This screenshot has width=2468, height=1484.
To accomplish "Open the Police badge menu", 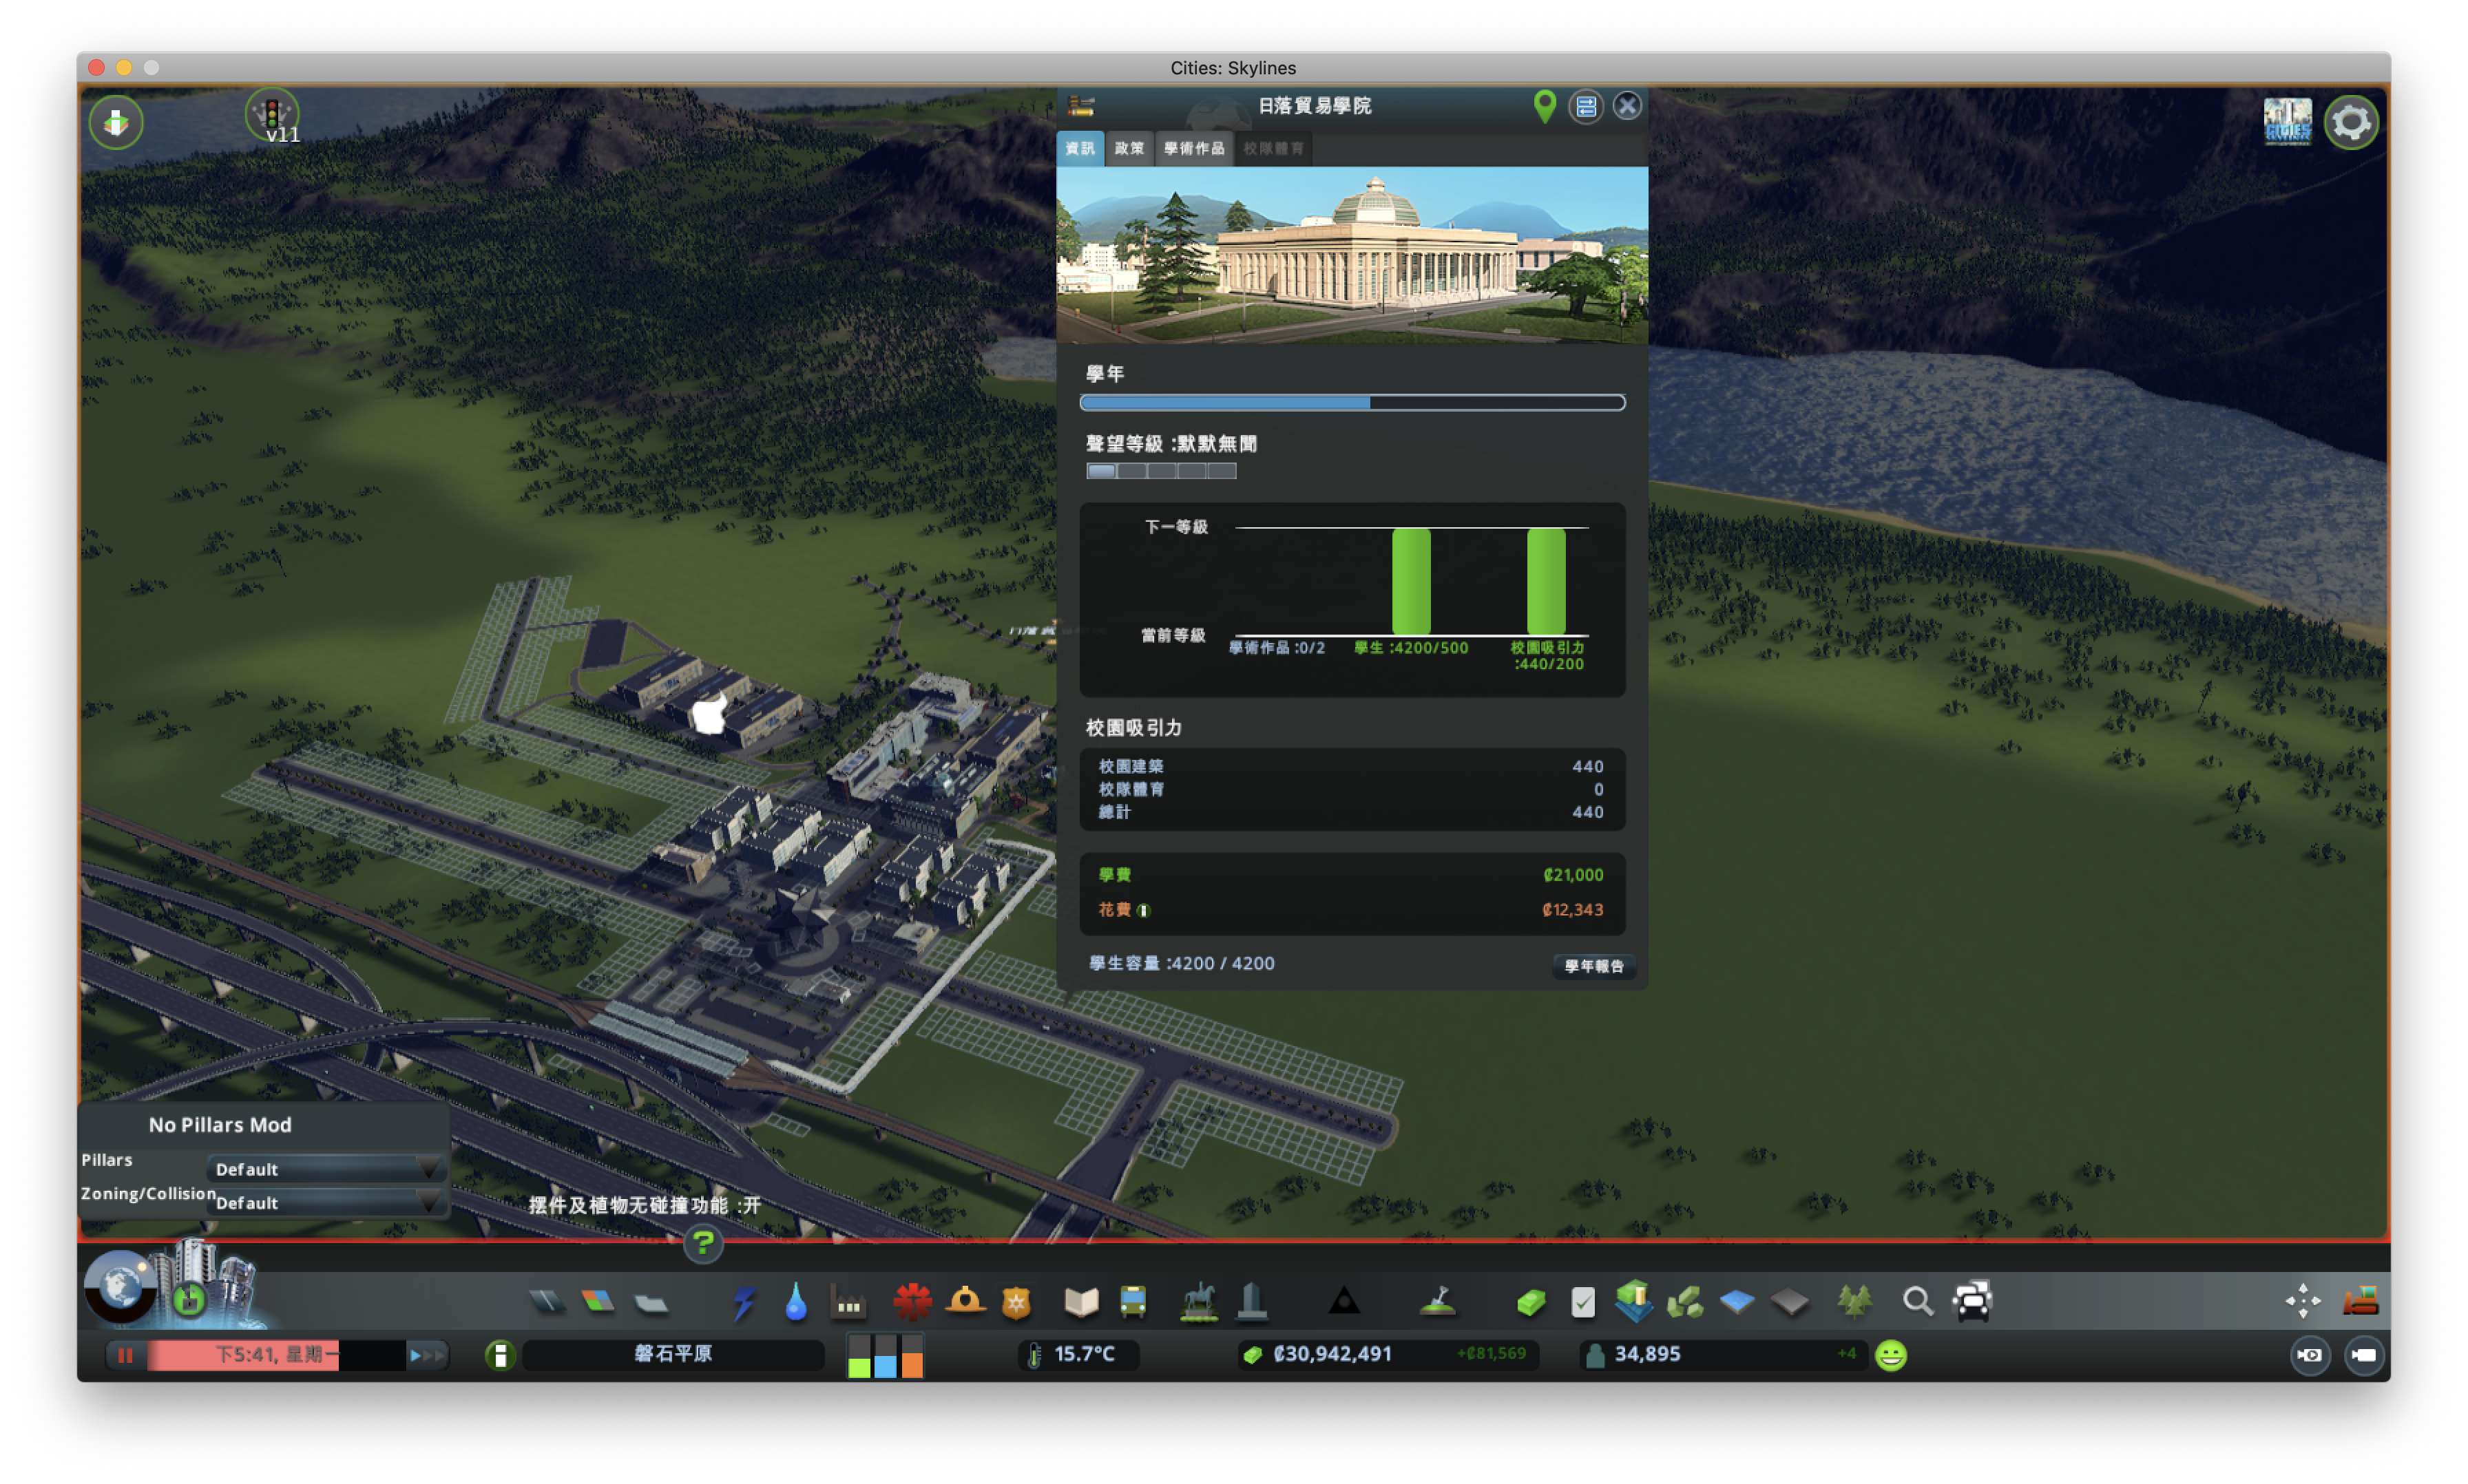I will point(1016,1302).
